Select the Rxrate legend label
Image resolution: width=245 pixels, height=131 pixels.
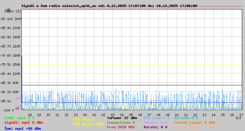[155, 127]
